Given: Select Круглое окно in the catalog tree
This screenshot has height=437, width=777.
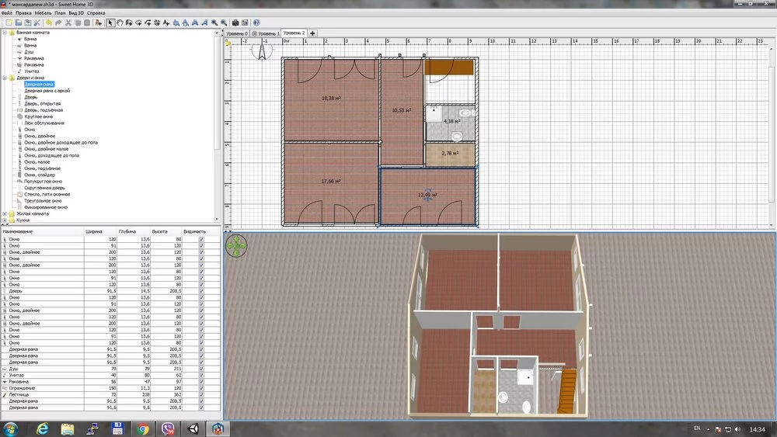Looking at the screenshot, I should [39, 116].
